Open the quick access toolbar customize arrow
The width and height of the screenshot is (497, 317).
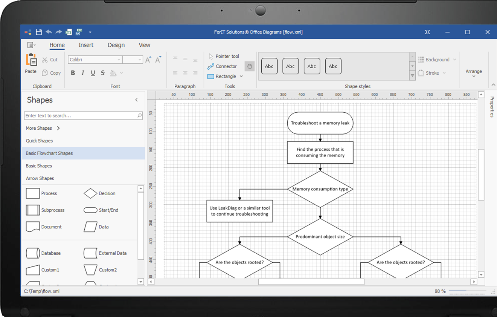tap(90, 32)
